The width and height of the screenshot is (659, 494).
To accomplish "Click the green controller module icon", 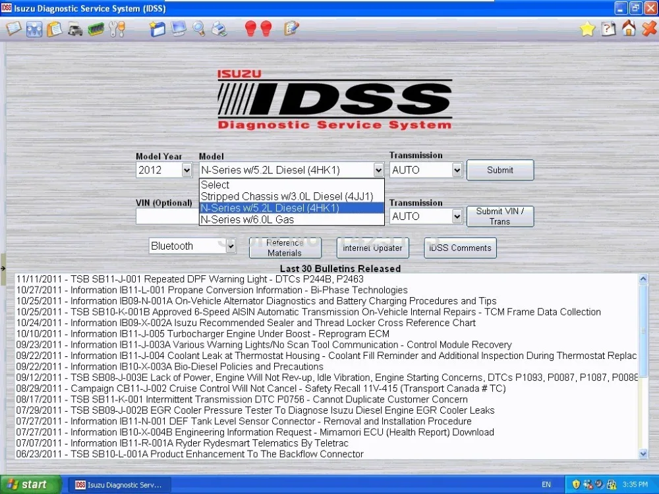I will click(x=96, y=30).
